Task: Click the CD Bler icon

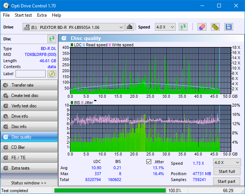Action: [6, 147]
